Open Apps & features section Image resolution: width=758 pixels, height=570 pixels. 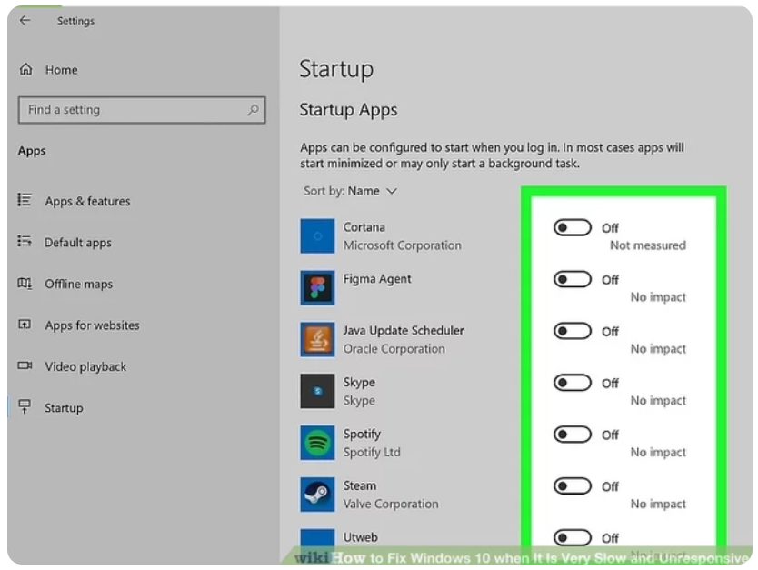coord(87,201)
